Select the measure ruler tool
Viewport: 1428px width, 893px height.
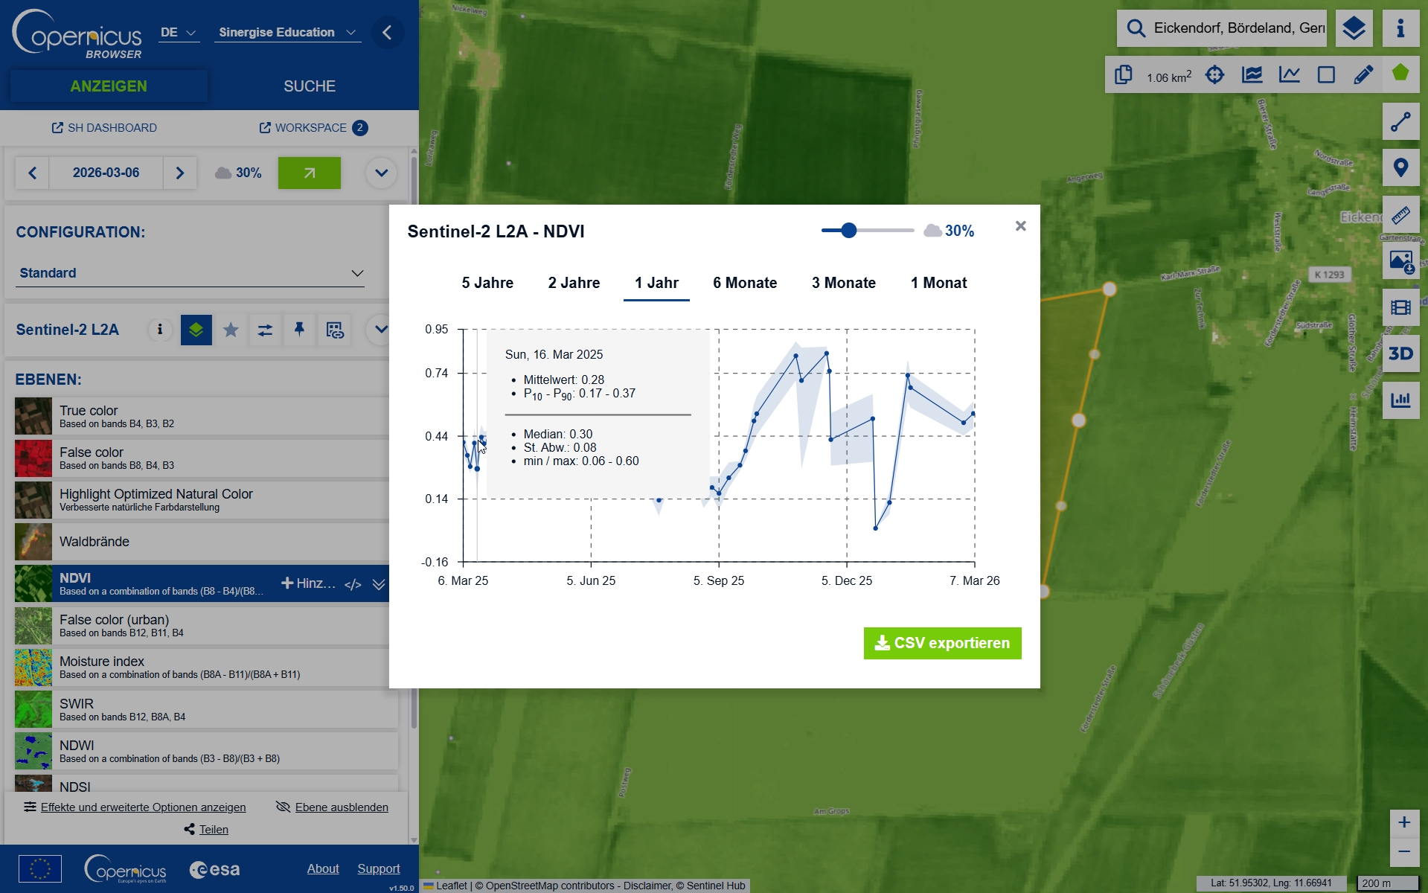point(1400,214)
